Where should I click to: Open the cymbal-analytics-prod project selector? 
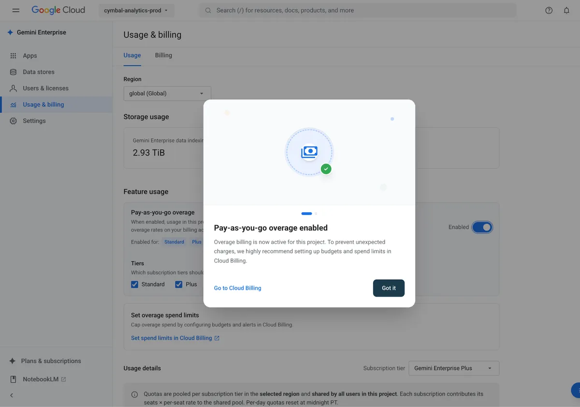136,10
